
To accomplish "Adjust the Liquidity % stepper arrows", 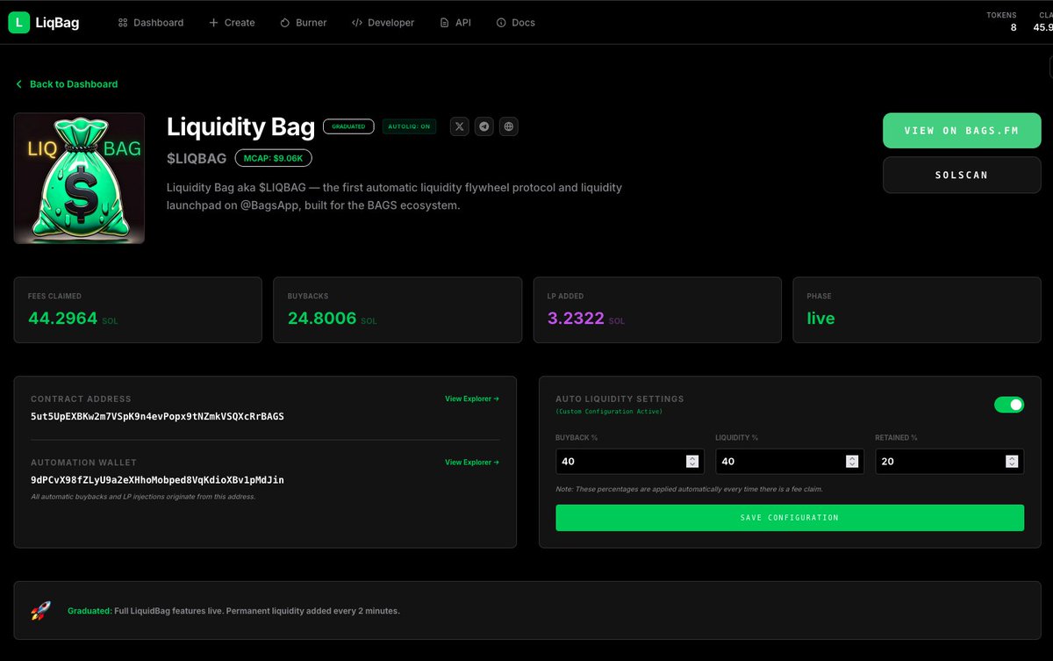I will pos(852,461).
